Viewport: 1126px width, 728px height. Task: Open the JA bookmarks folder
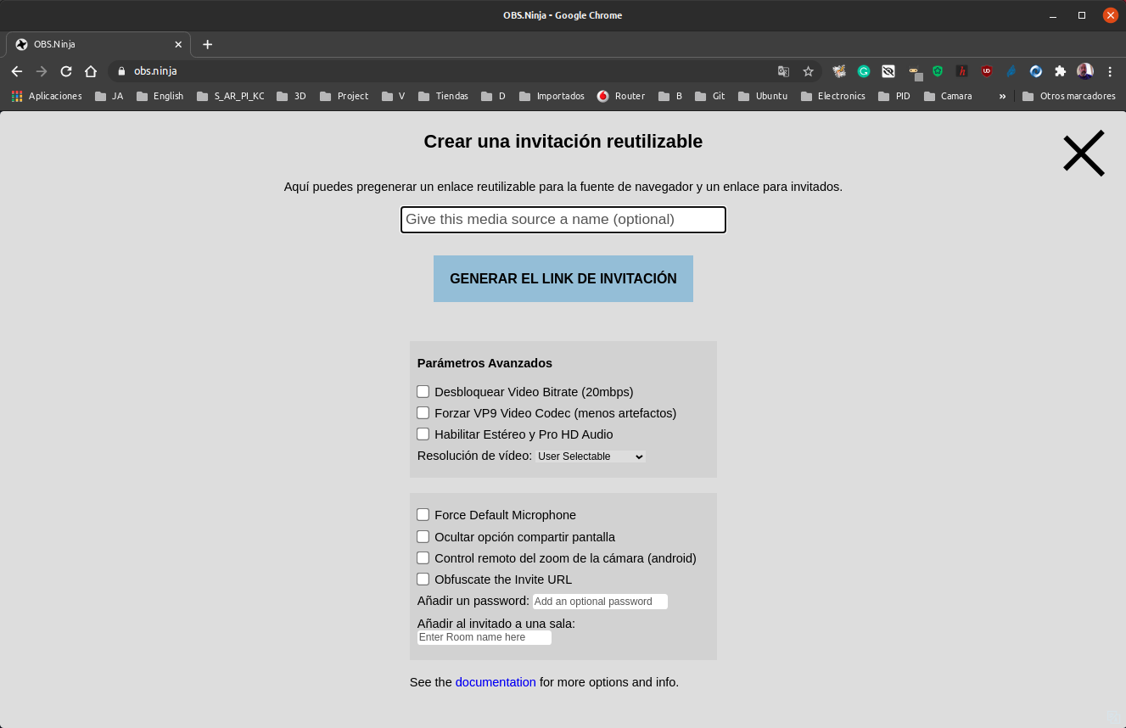(109, 96)
